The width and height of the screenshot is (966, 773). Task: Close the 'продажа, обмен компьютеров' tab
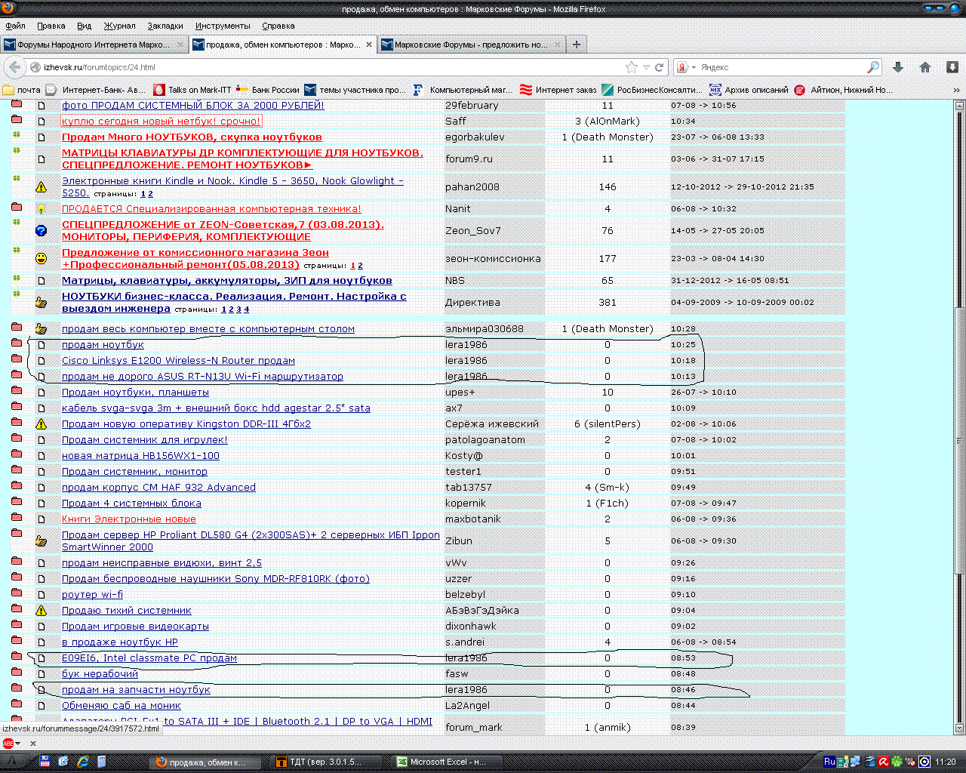coord(369,45)
